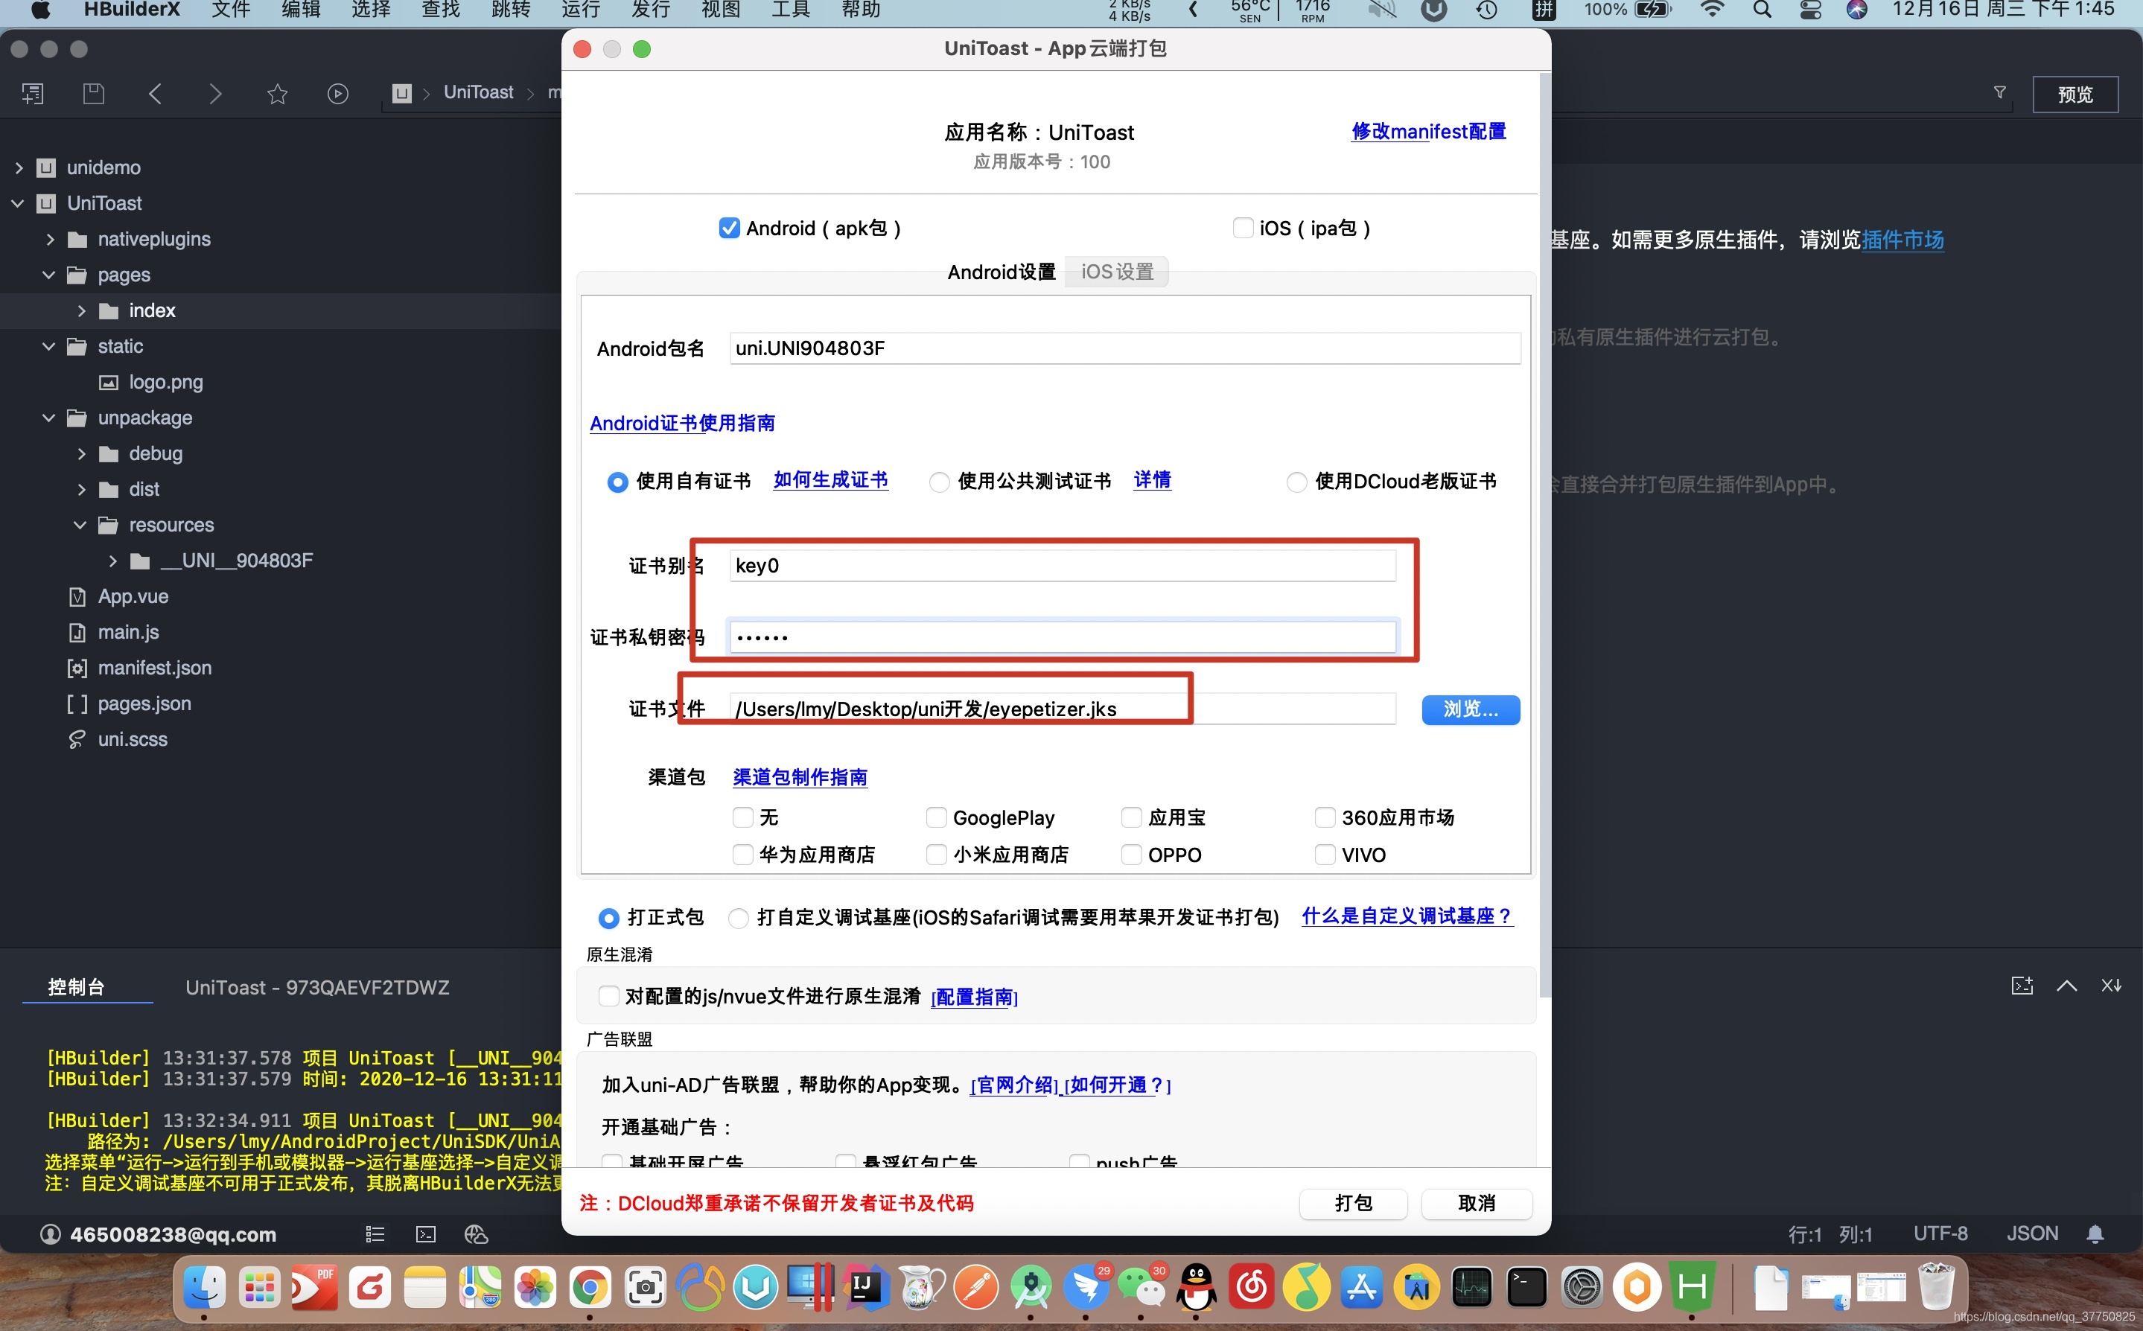This screenshot has width=2143, height=1331.
Task: Expand the debug folder
Action: tap(81, 453)
